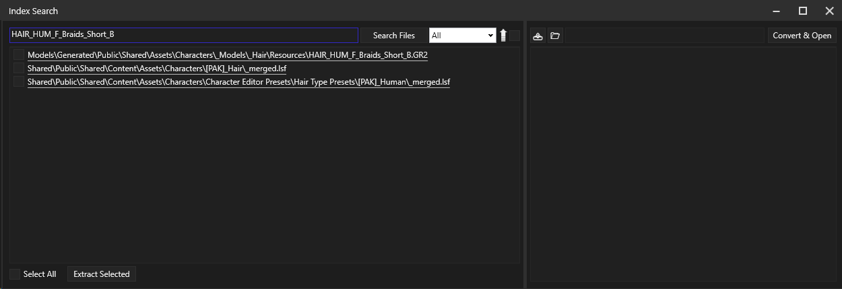Open the [PAK]_Hair\_merged.lsf result link
842x289 pixels.
pyautogui.click(x=157, y=69)
